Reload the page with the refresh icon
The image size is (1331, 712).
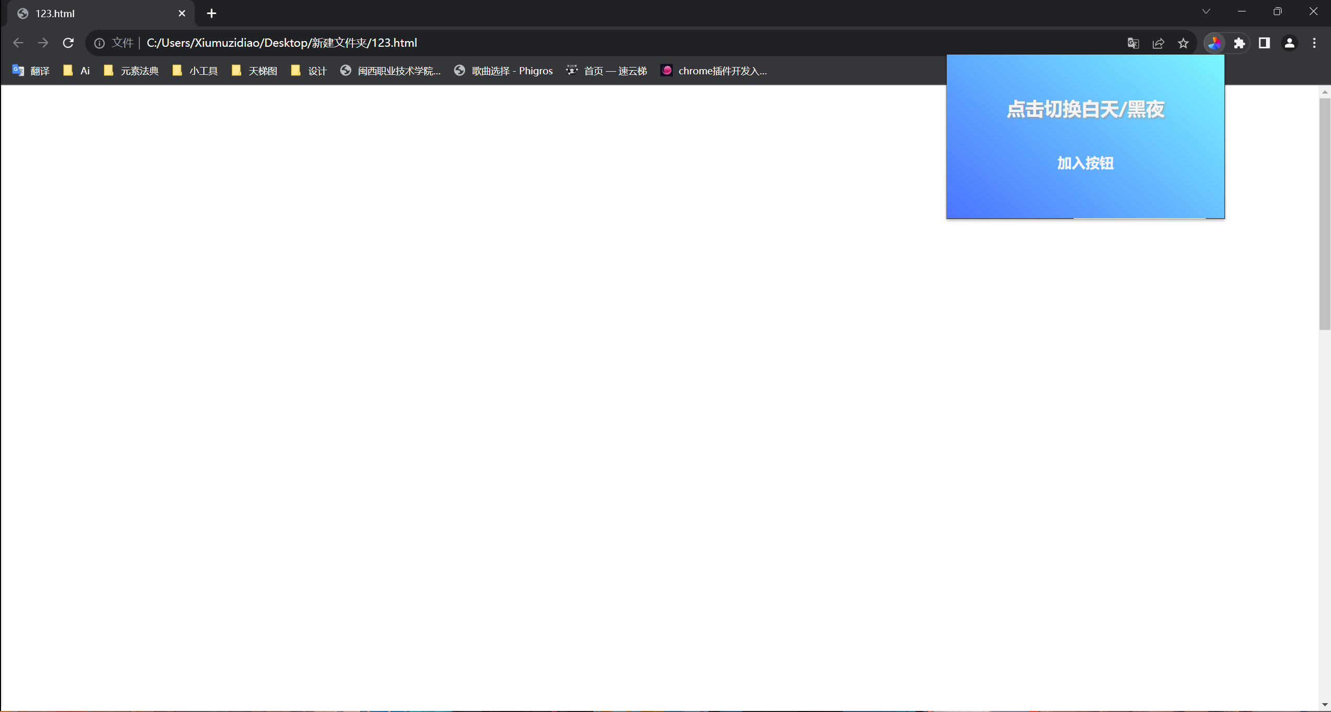point(68,43)
